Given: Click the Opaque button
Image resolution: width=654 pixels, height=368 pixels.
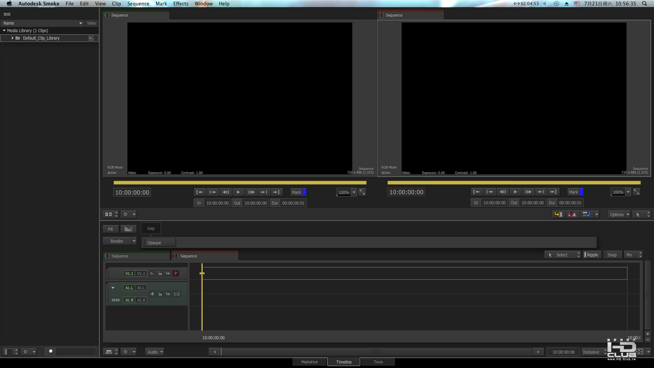Looking at the screenshot, I should (159, 243).
